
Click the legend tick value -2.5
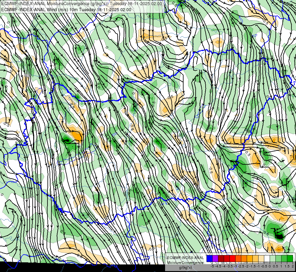coord(241,266)
